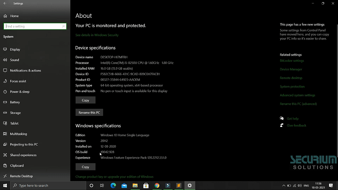Open Power & sleep settings

(19, 92)
